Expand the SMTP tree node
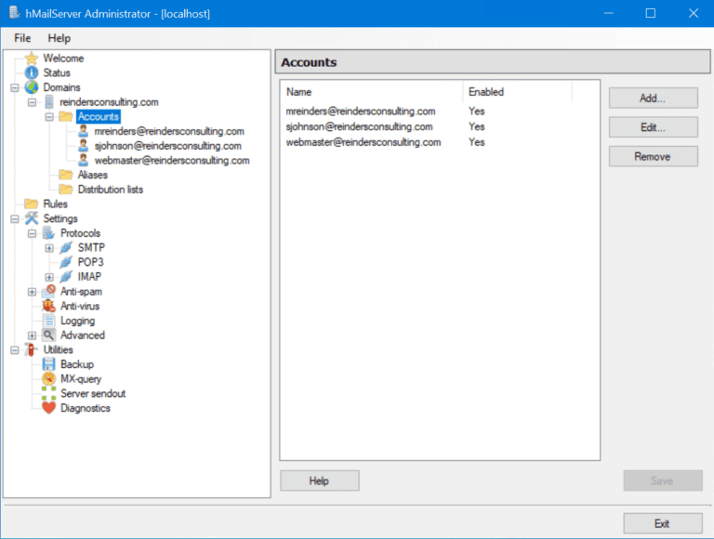Screen dimensions: 714x539 [49, 248]
